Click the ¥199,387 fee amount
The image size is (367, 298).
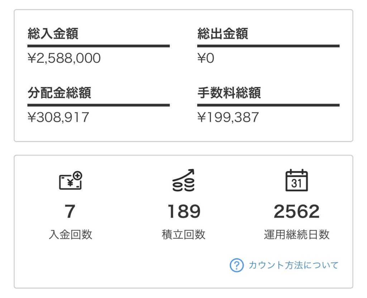pos(228,117)
